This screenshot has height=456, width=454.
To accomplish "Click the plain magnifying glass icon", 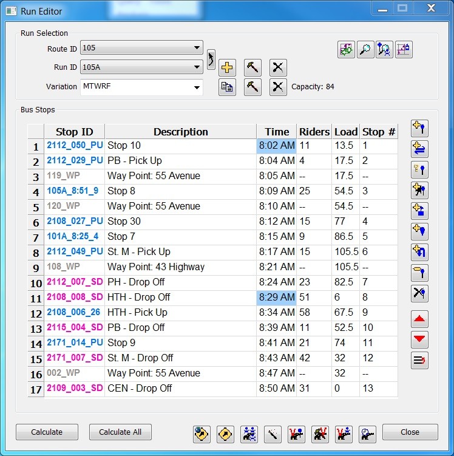I will pos(365,49).
